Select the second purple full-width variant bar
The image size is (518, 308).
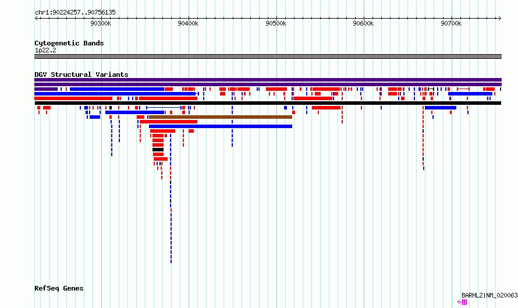268,84
